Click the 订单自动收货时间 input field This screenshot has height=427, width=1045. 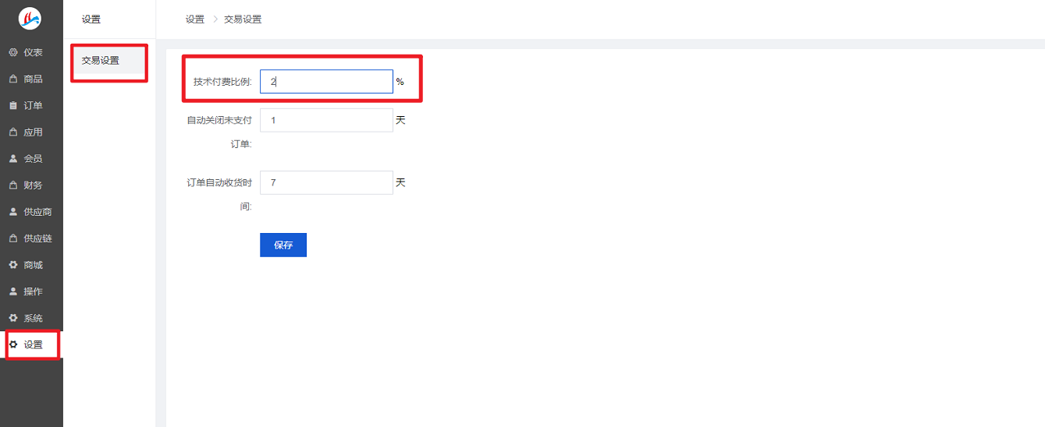pos(326,182)
